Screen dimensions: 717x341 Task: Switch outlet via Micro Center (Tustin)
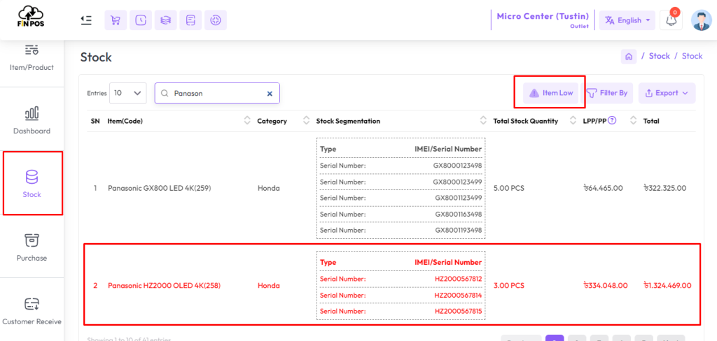pyautogui.click(x=543, y=20)
